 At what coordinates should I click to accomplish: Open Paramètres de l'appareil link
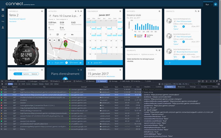17,19
